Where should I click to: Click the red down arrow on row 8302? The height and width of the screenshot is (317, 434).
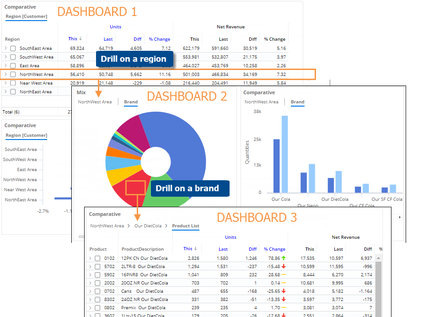pos(284,299)
